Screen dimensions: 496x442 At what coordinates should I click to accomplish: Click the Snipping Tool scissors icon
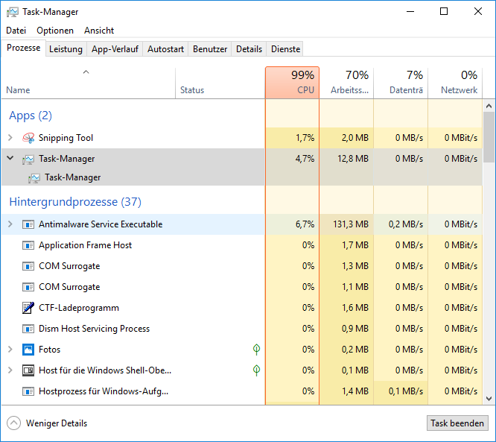click(28, 138)
